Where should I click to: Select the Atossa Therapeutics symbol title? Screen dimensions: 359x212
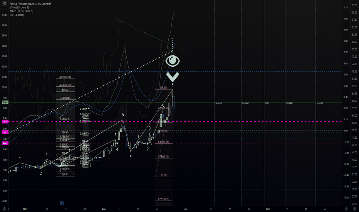click(x=30, y=4)
